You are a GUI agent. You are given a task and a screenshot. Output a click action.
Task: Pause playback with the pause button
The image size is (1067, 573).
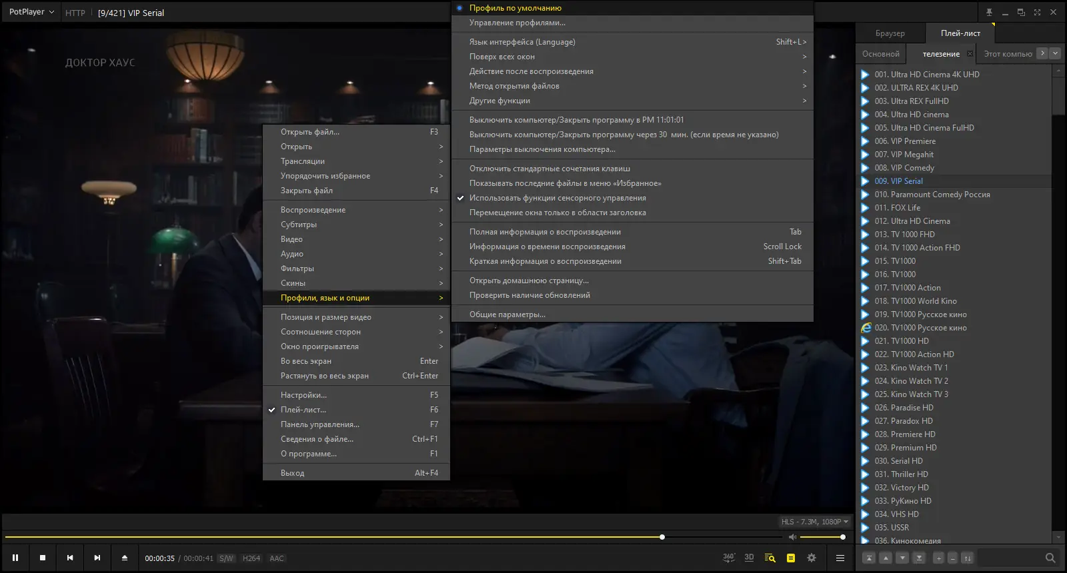click(x=15, y=558)
